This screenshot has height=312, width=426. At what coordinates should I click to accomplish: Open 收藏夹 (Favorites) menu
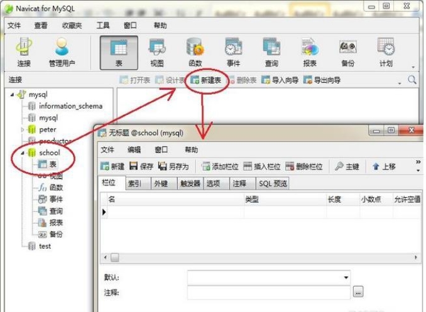pyautogui.click(x=72, y=26)
